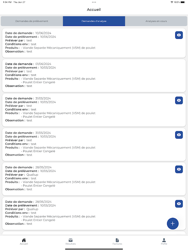Tap the Accueil page title

pyautogui.click(x=94, y=10)
